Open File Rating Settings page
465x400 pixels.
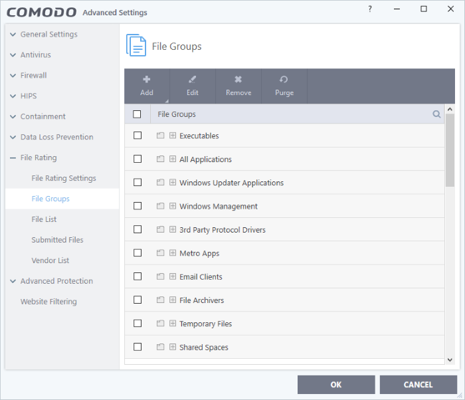pyautogui.click(x=64, y=178)
